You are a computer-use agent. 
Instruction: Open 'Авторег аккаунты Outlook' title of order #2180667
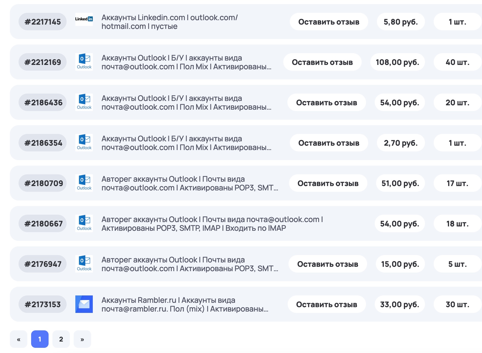[x=212, y=224]
